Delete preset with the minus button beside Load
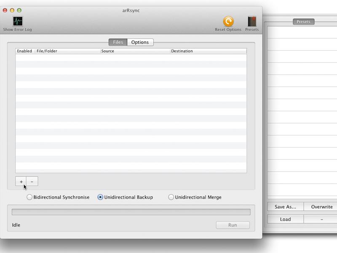Viewport: 337px width, 253px height. [322, 219]
